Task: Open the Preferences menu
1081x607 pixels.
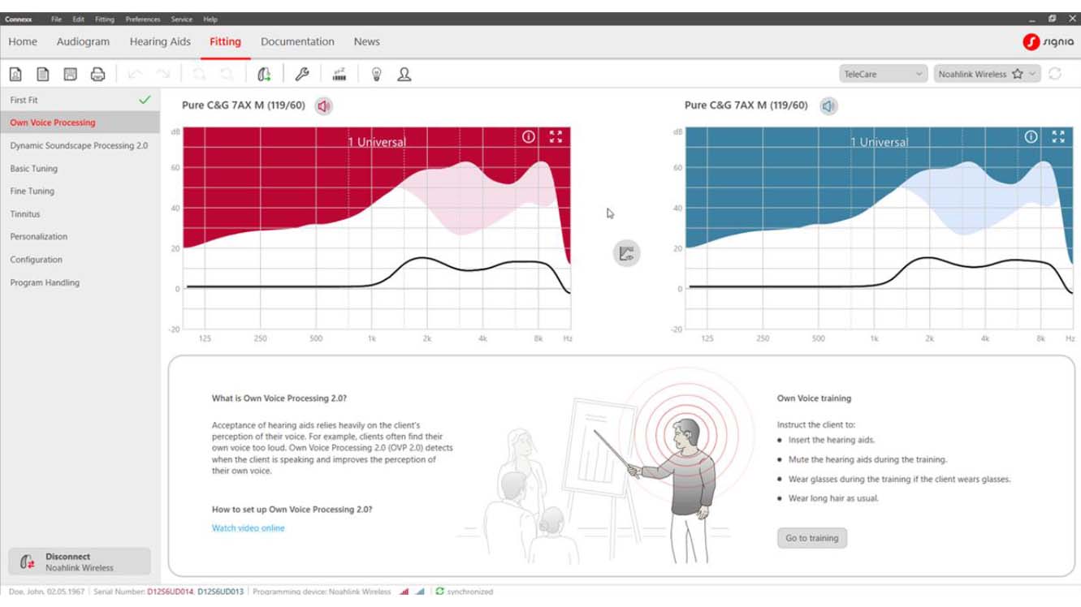Action: coord(142,19)
